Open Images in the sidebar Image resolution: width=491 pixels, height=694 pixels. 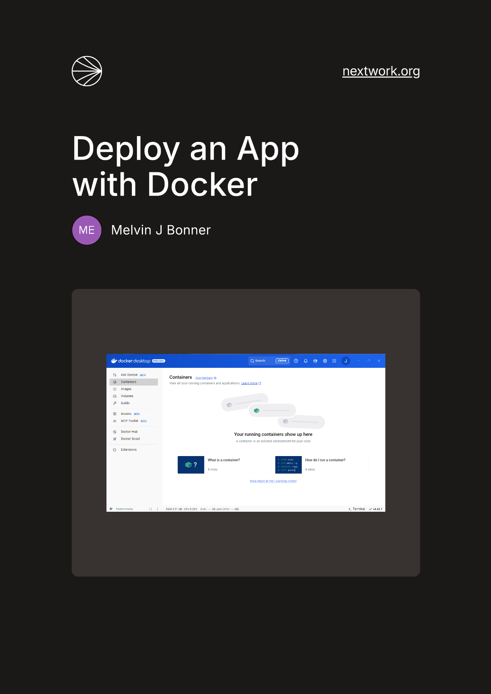[134, 389]
